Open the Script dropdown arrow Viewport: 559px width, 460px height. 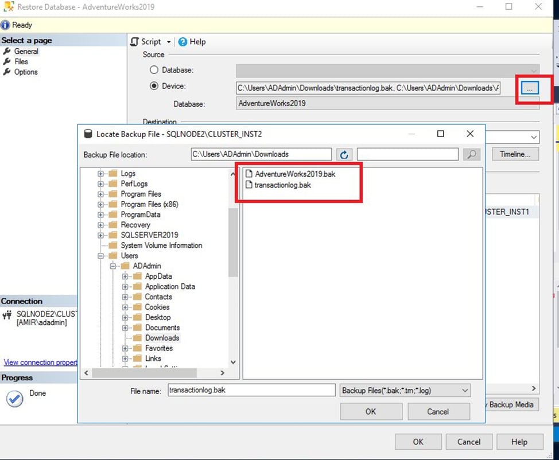pyautogui.click(x=169, y=41)
